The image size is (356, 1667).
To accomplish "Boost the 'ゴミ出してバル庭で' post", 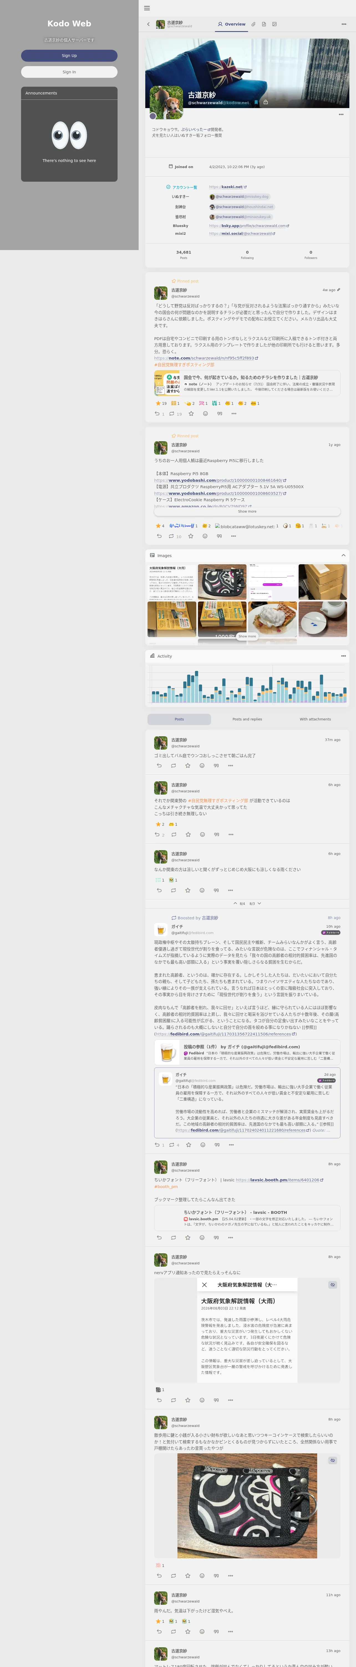I will pos(173,765).
